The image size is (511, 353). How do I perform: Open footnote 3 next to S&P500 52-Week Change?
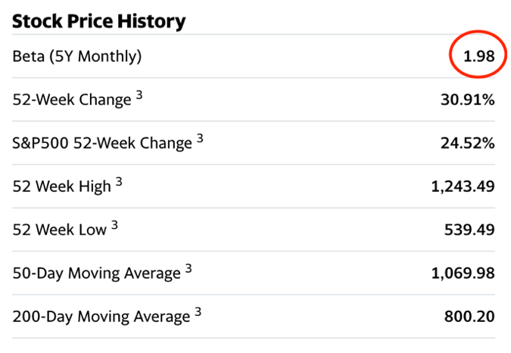tap(200, 138)
